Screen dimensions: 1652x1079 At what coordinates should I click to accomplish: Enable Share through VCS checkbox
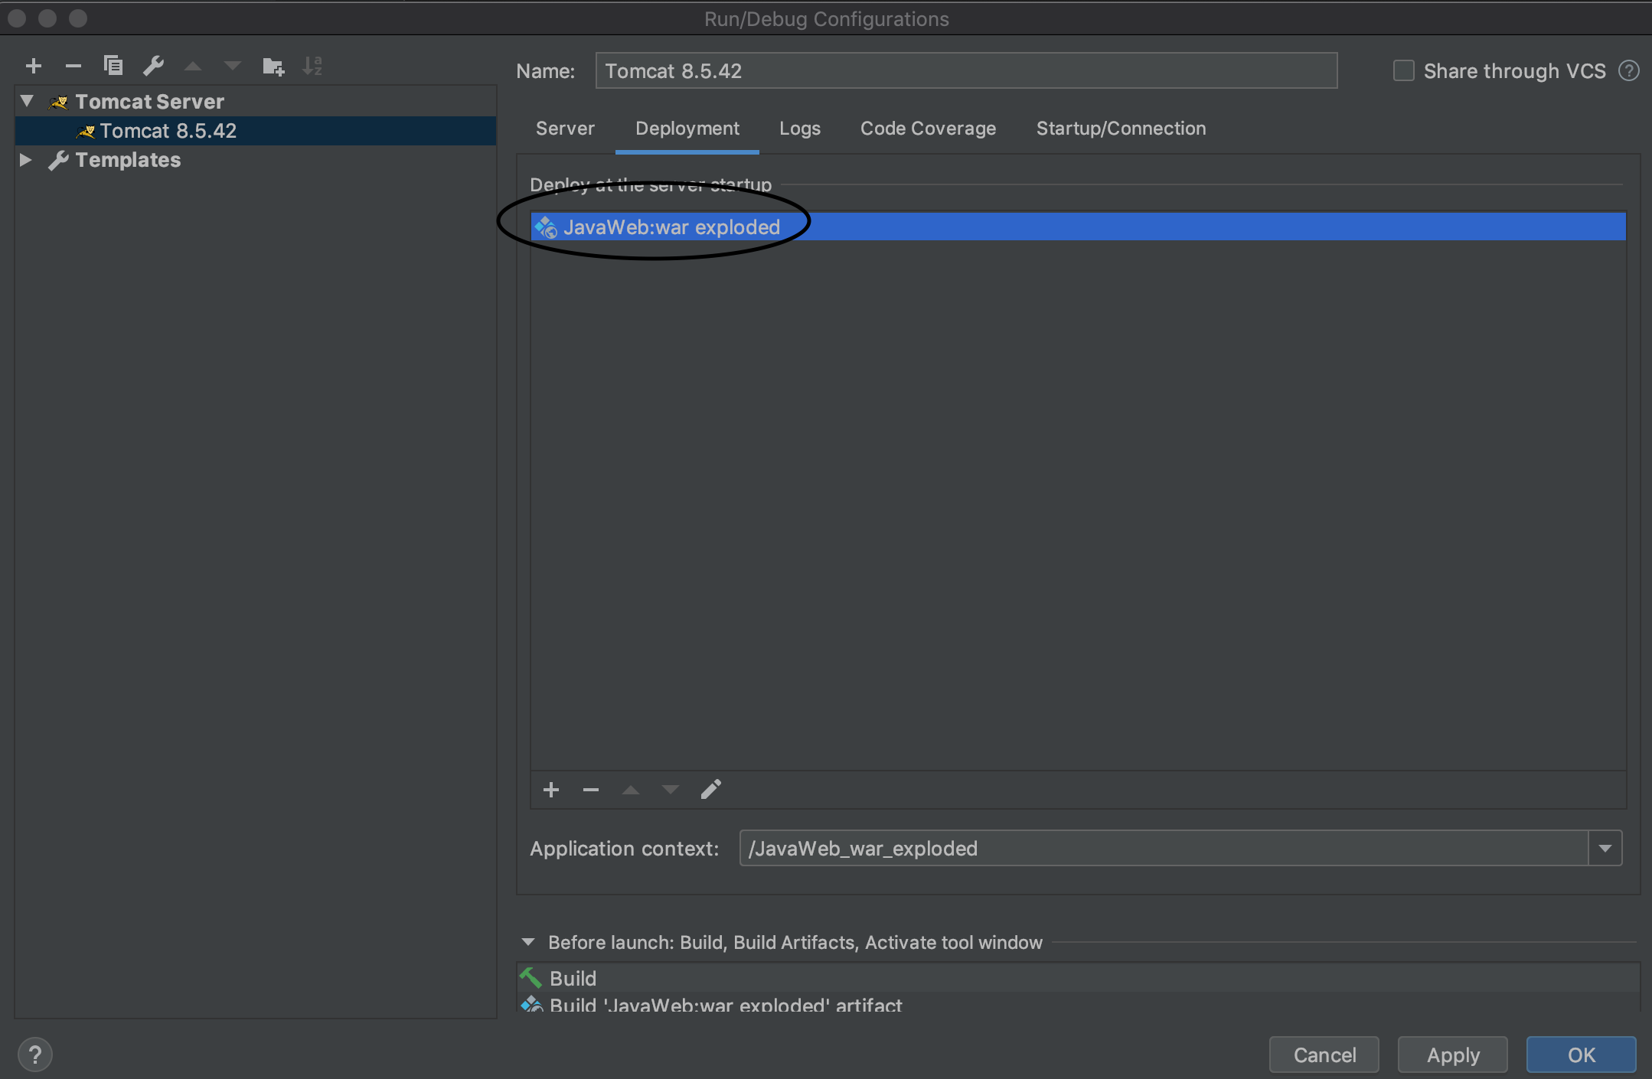pyautogui.click(x=1403, y=71)
